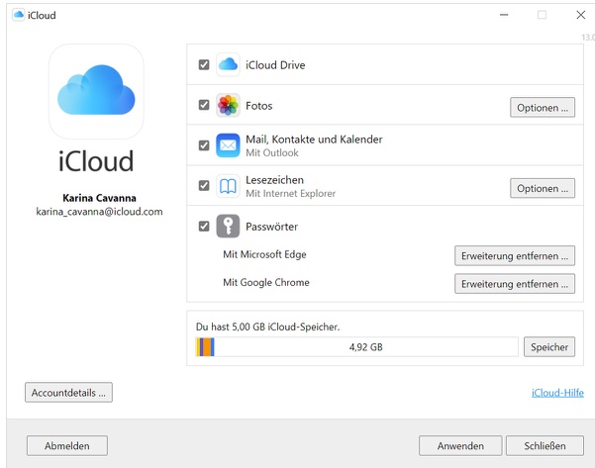The width and height of the screenshot is (595, 468).
Task: Click the iCloud Drive cloud icon
Action: [228, 64]
